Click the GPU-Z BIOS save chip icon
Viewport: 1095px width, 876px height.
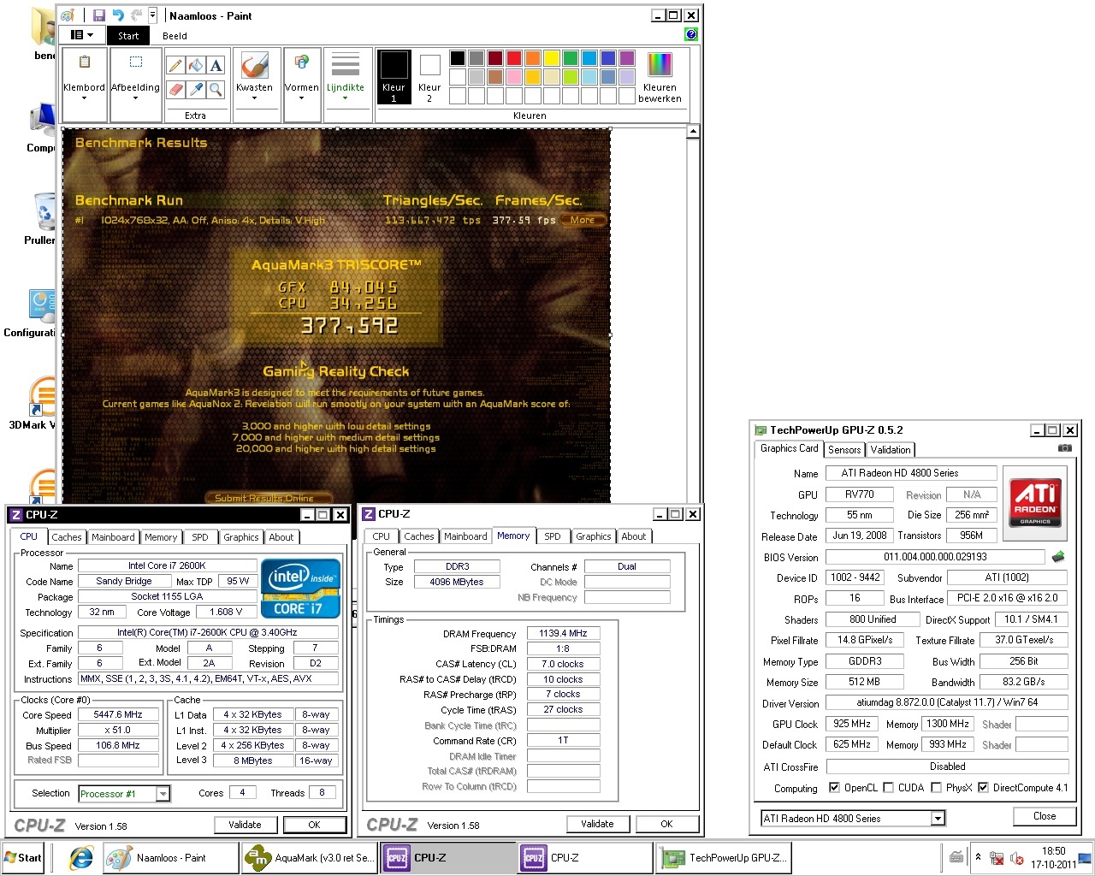1058,557
